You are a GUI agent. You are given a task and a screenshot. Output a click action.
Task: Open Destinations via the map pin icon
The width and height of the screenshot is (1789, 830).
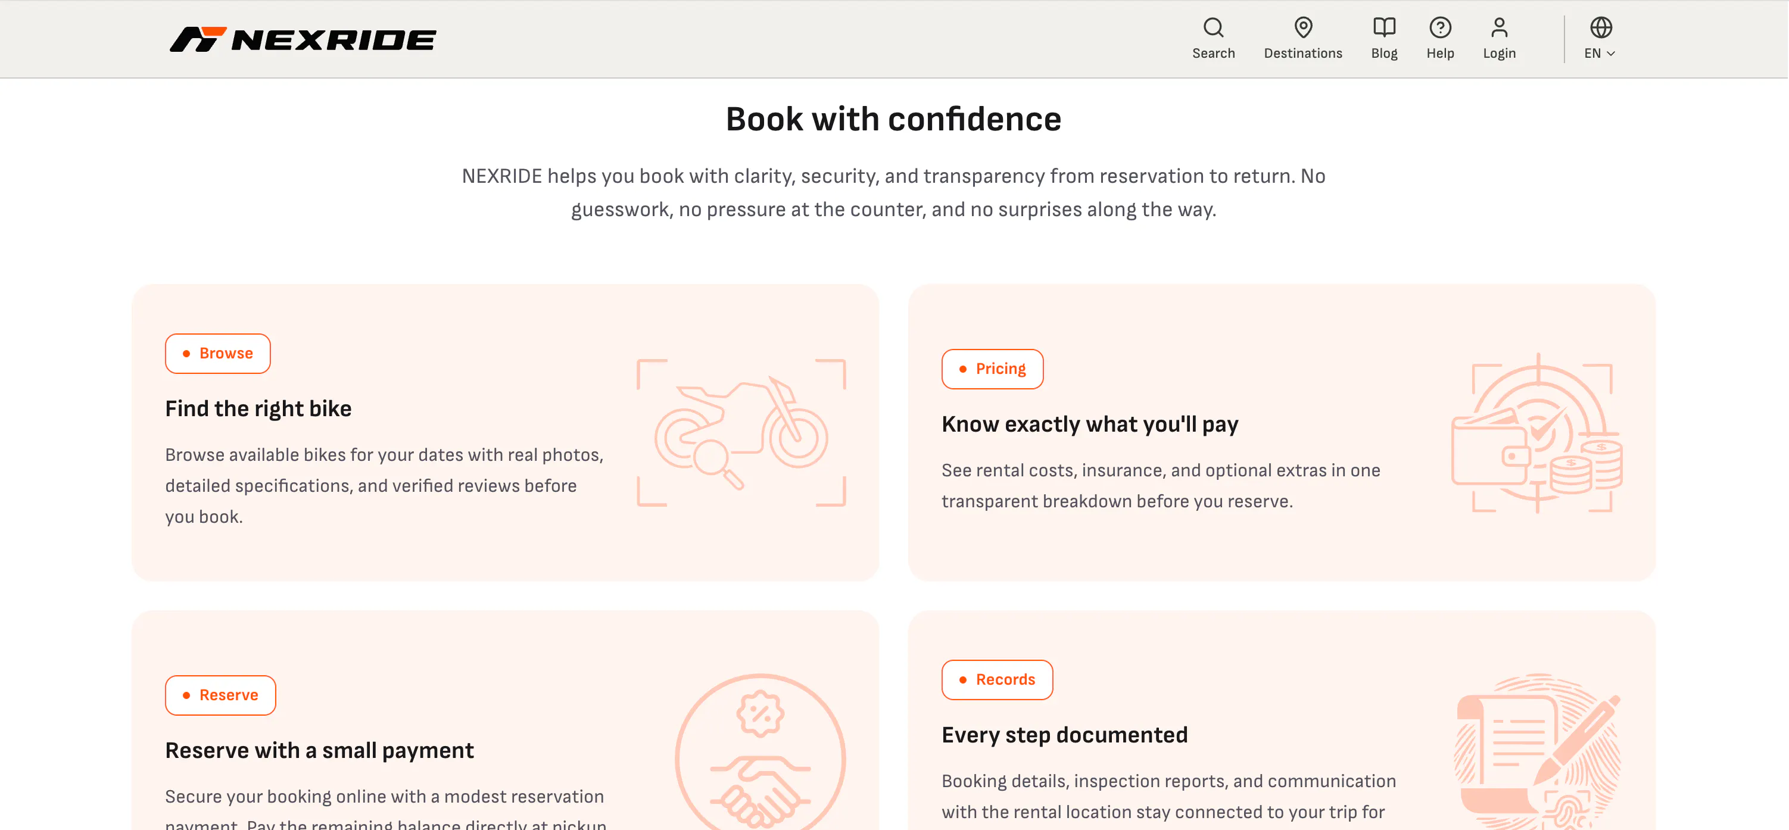[x=1303, y=28]
